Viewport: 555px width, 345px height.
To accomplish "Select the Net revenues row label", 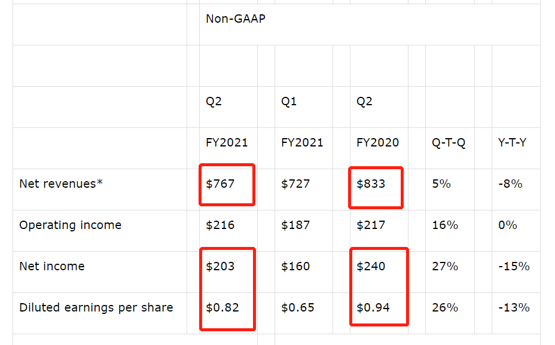I will pos(61,184).
